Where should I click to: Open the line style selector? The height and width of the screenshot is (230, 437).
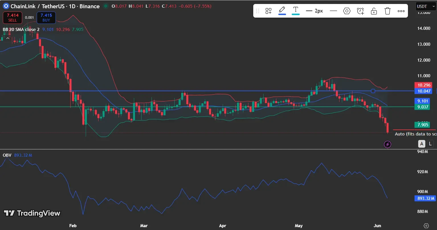point(333,11)
